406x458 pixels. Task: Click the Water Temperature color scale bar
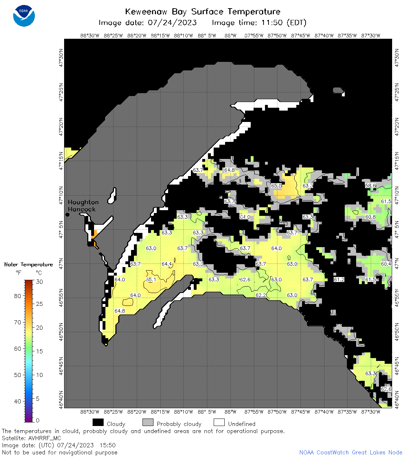[x=28, y=351]
